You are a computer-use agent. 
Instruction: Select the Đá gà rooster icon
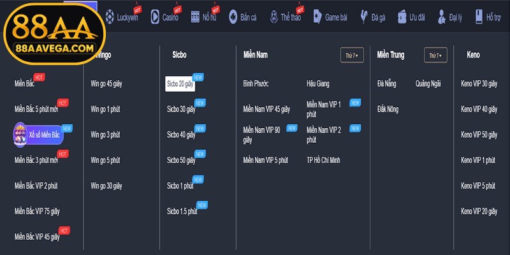click(363, 17)
